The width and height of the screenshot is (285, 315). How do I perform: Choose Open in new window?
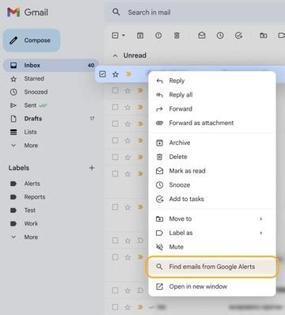(212, 287)
